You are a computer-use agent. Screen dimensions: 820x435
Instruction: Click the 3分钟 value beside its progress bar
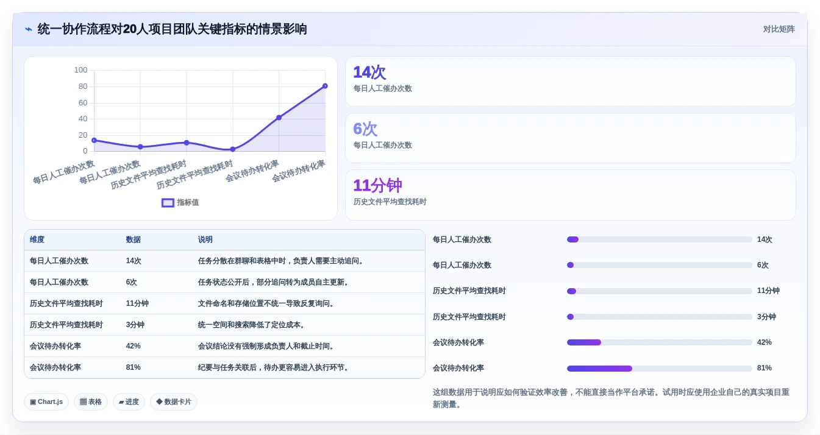[x=766, y=317]
